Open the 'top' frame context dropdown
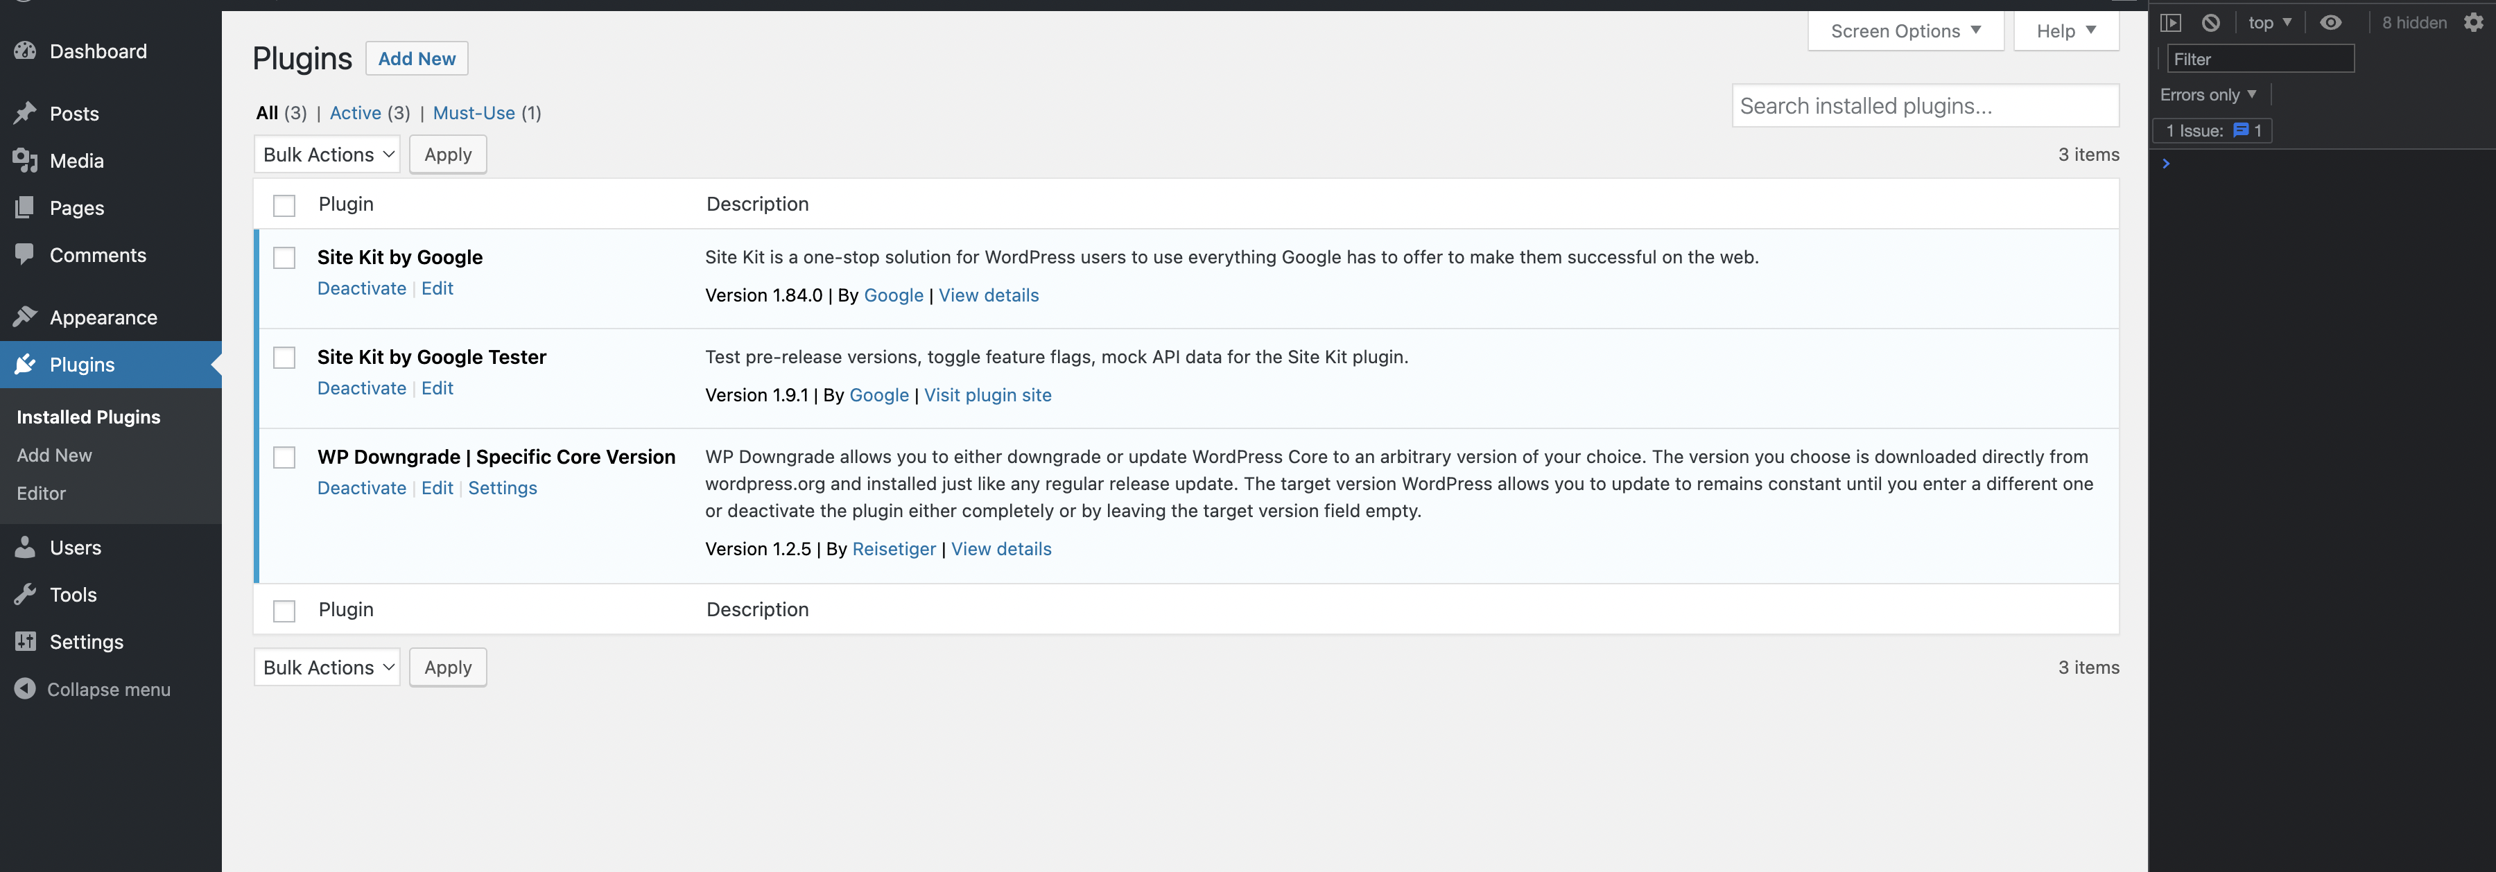2496x872 pixels. [x=2269, y=21]
